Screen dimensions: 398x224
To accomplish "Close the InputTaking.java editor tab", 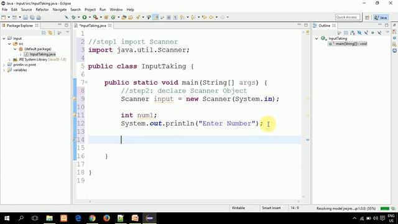I will click(x=110, y=26).
